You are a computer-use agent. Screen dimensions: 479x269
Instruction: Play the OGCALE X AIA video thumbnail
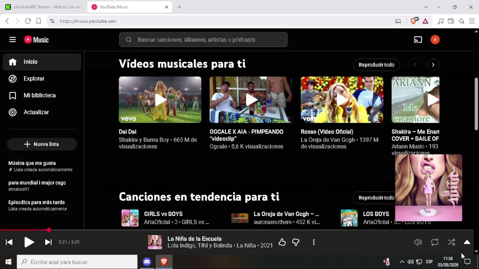(x=251, y=100)
